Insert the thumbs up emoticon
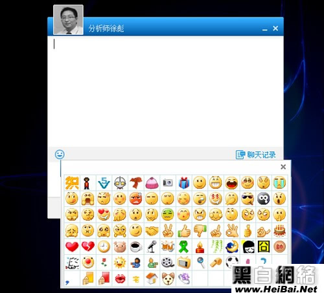 pos(184,231)
